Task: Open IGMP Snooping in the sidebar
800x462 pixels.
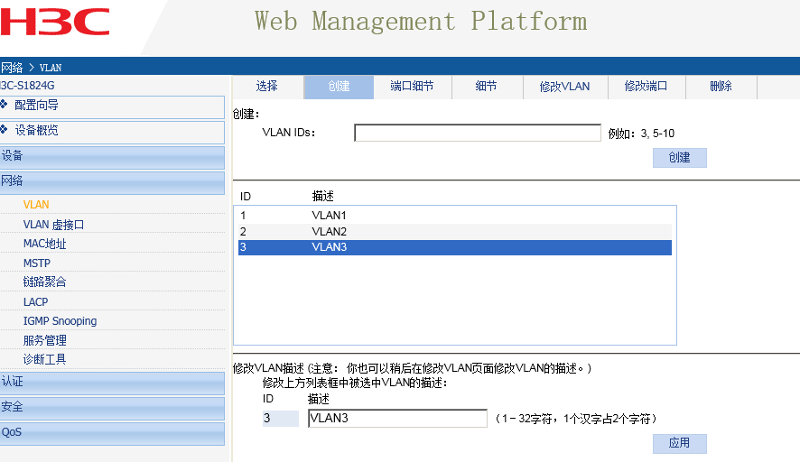Action: (x=60, y=320)
